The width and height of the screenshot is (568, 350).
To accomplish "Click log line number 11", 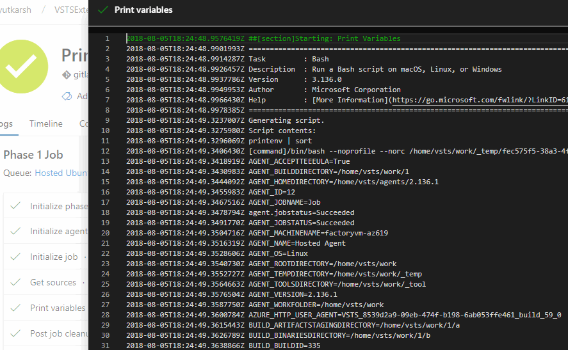I will click(x=106, y=141).
